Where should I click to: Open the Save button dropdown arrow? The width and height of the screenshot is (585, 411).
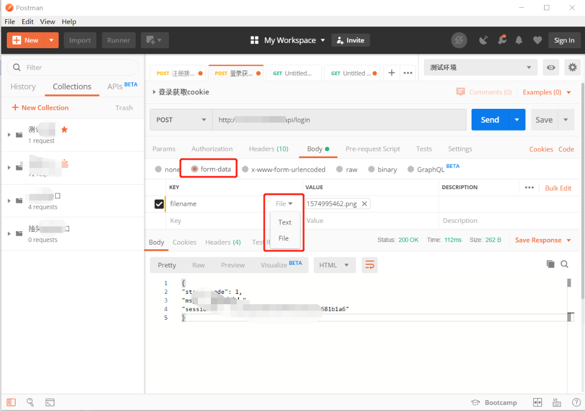pyautogui.click(x=566, y=120)
